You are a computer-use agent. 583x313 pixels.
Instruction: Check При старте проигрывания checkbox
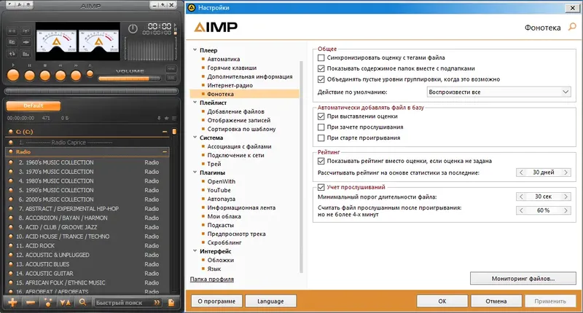[321, 138]
